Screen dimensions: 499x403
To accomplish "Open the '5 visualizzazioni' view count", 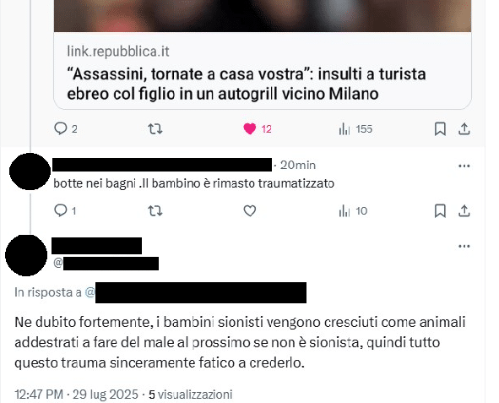I will coord(190,395).
